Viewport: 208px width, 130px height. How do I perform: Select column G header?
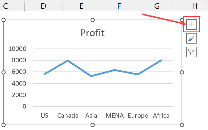(157, 6)
